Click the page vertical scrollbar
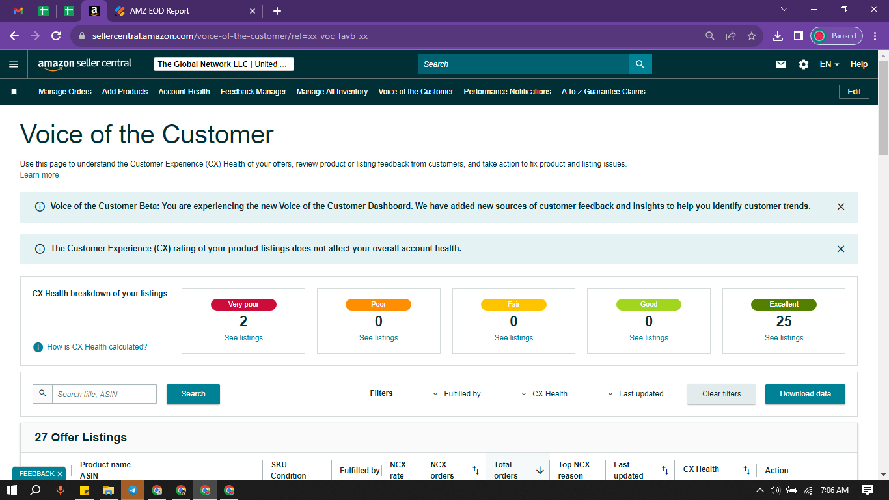Screen dimensions: 889x500 pos(883,107)
